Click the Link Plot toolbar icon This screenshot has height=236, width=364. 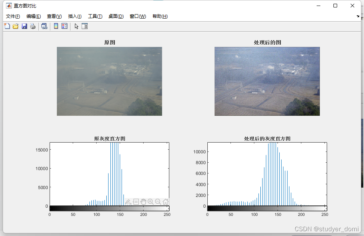click(x=44, y=26)
